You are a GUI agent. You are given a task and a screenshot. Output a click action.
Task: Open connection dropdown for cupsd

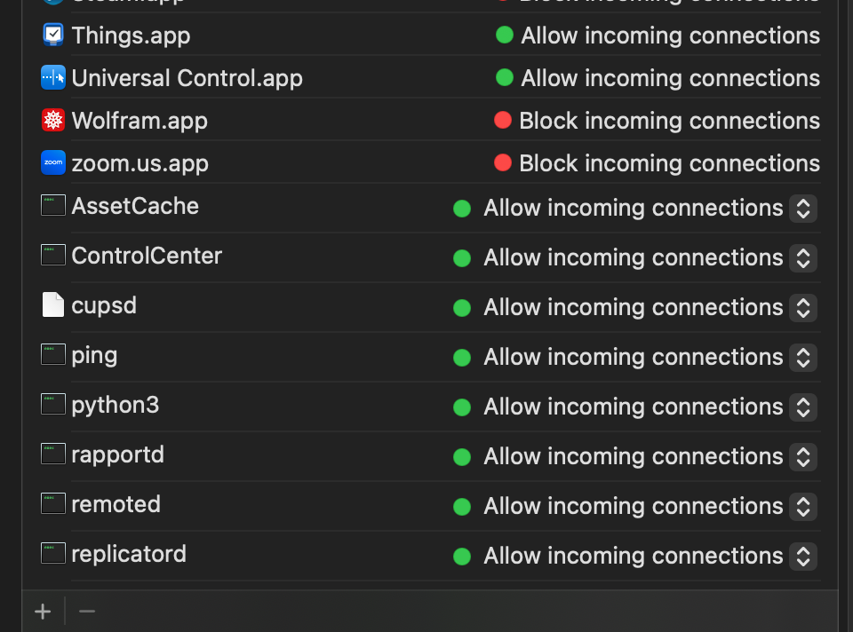802,308
